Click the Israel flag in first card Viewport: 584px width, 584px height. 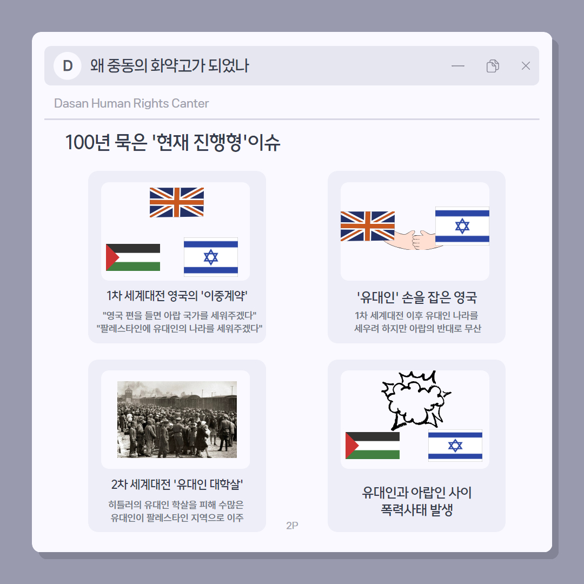211,257
